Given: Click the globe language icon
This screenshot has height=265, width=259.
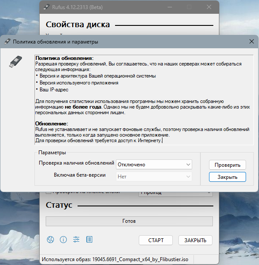Looking at the screenshot, I should coord(50,240).
